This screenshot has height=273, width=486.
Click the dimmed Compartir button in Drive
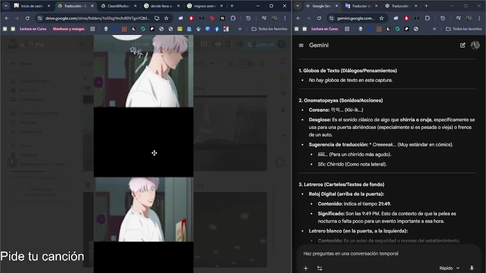(x=260, y=44)
